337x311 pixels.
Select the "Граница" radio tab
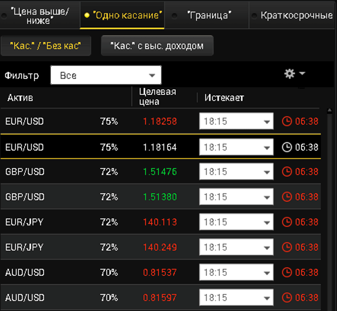[x=208, y=15]
